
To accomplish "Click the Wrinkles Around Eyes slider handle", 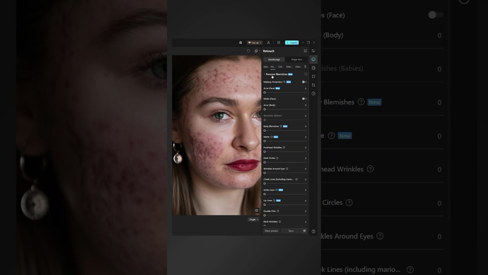I will pyautogui.click(x=265, y=173).
